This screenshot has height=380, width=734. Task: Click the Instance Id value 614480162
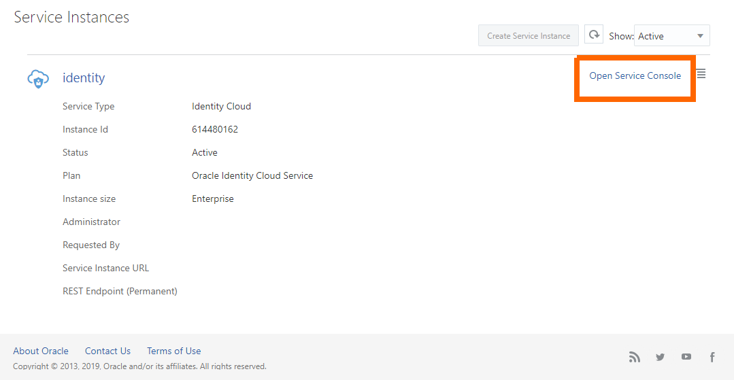(x=215, y=129)
